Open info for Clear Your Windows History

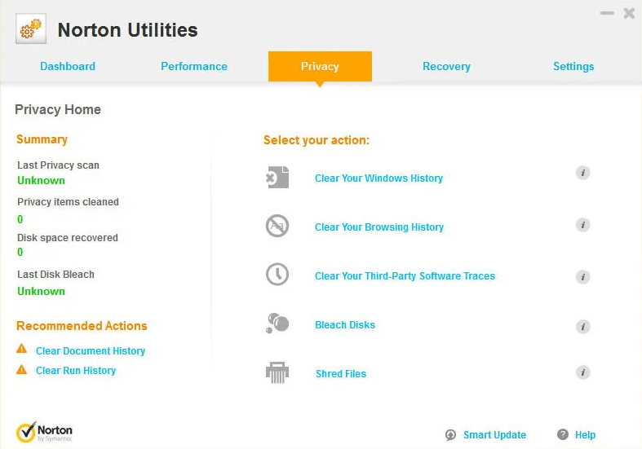[x=582, y=173]
